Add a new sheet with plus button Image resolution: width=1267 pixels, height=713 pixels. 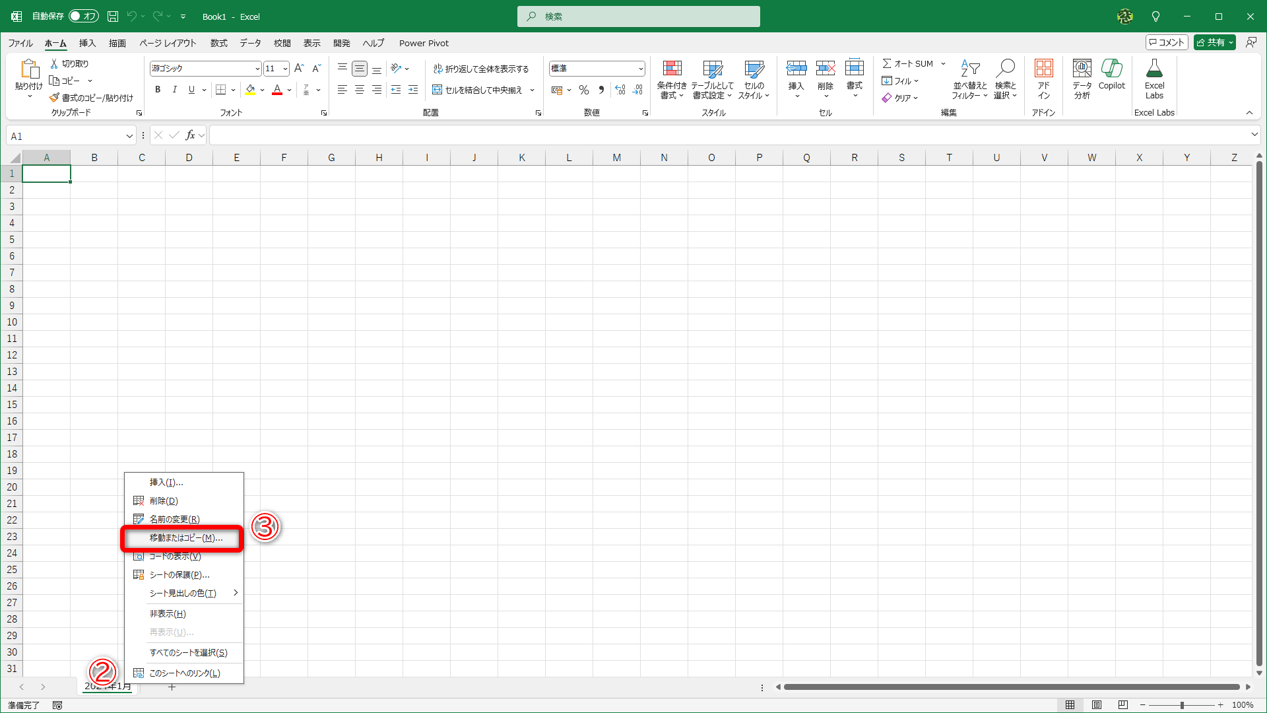coord(172,687)
